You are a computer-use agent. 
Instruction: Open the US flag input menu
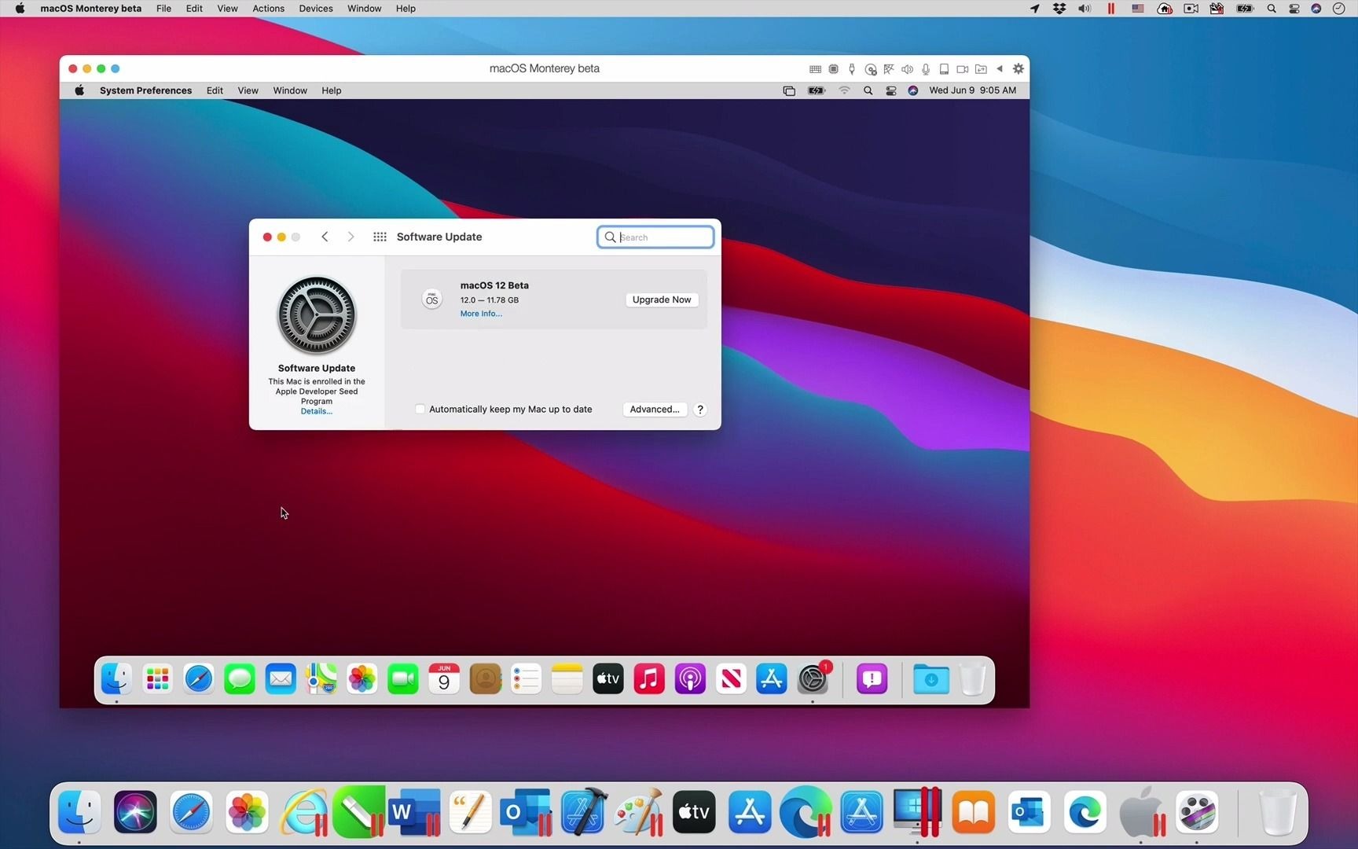pos(1137,9)
